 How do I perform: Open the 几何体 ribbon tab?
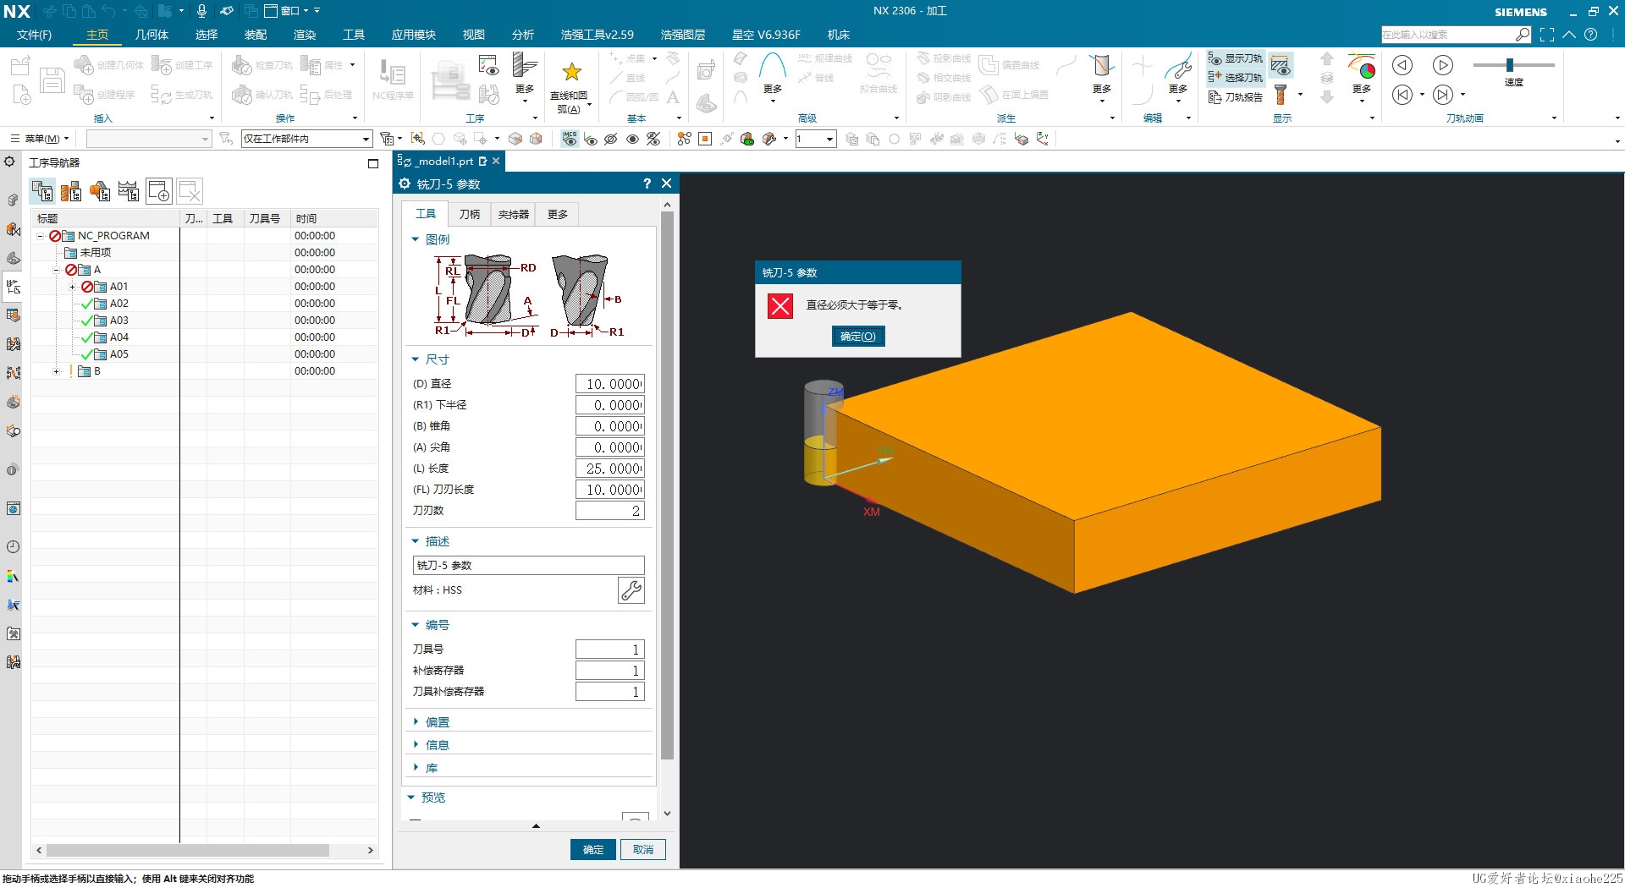pyautogui.click(x=151, y=35)
